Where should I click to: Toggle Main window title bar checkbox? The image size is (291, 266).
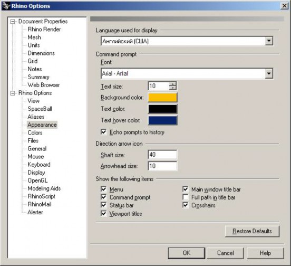coord(186,189)
